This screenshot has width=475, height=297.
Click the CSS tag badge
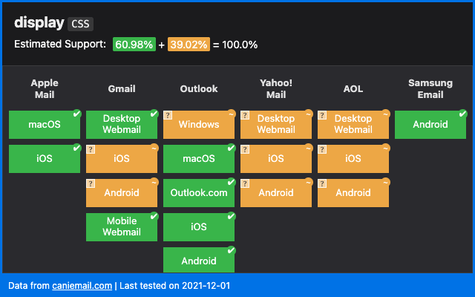click(x=80, y=24)
